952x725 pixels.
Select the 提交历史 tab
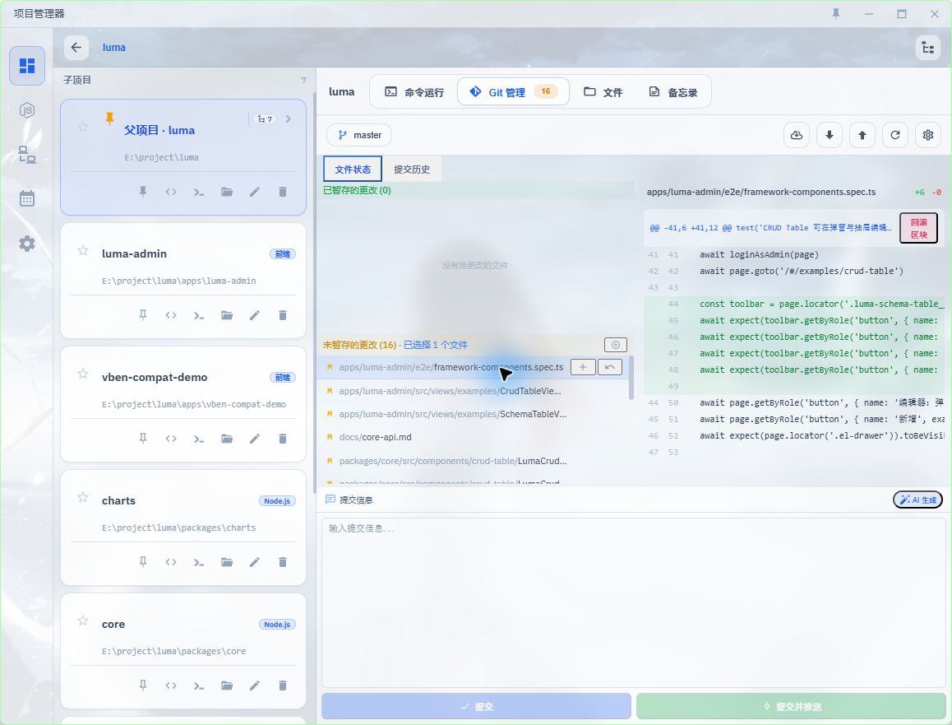(412, 169)
